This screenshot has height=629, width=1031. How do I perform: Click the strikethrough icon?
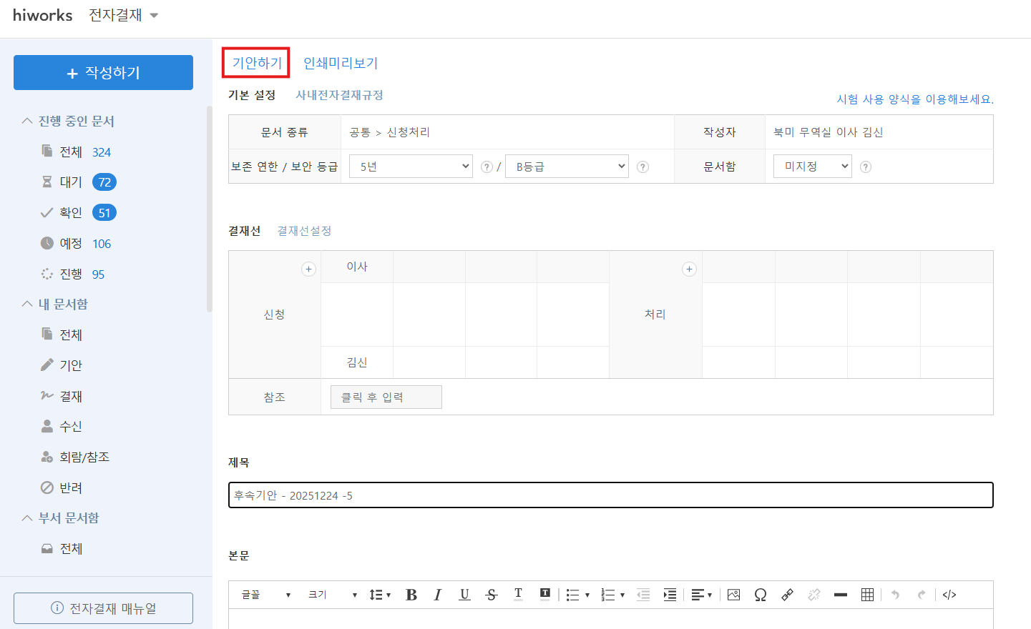(492, 595)
